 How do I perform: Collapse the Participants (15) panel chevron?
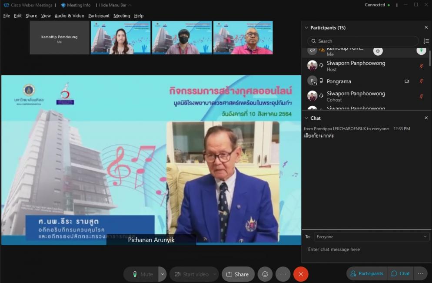pyautogui.click(x=306, y=27)
